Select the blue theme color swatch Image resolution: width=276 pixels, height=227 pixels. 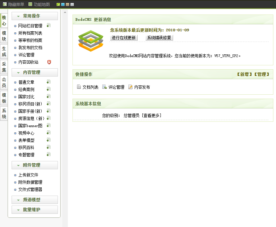click(x=63, y=4)
